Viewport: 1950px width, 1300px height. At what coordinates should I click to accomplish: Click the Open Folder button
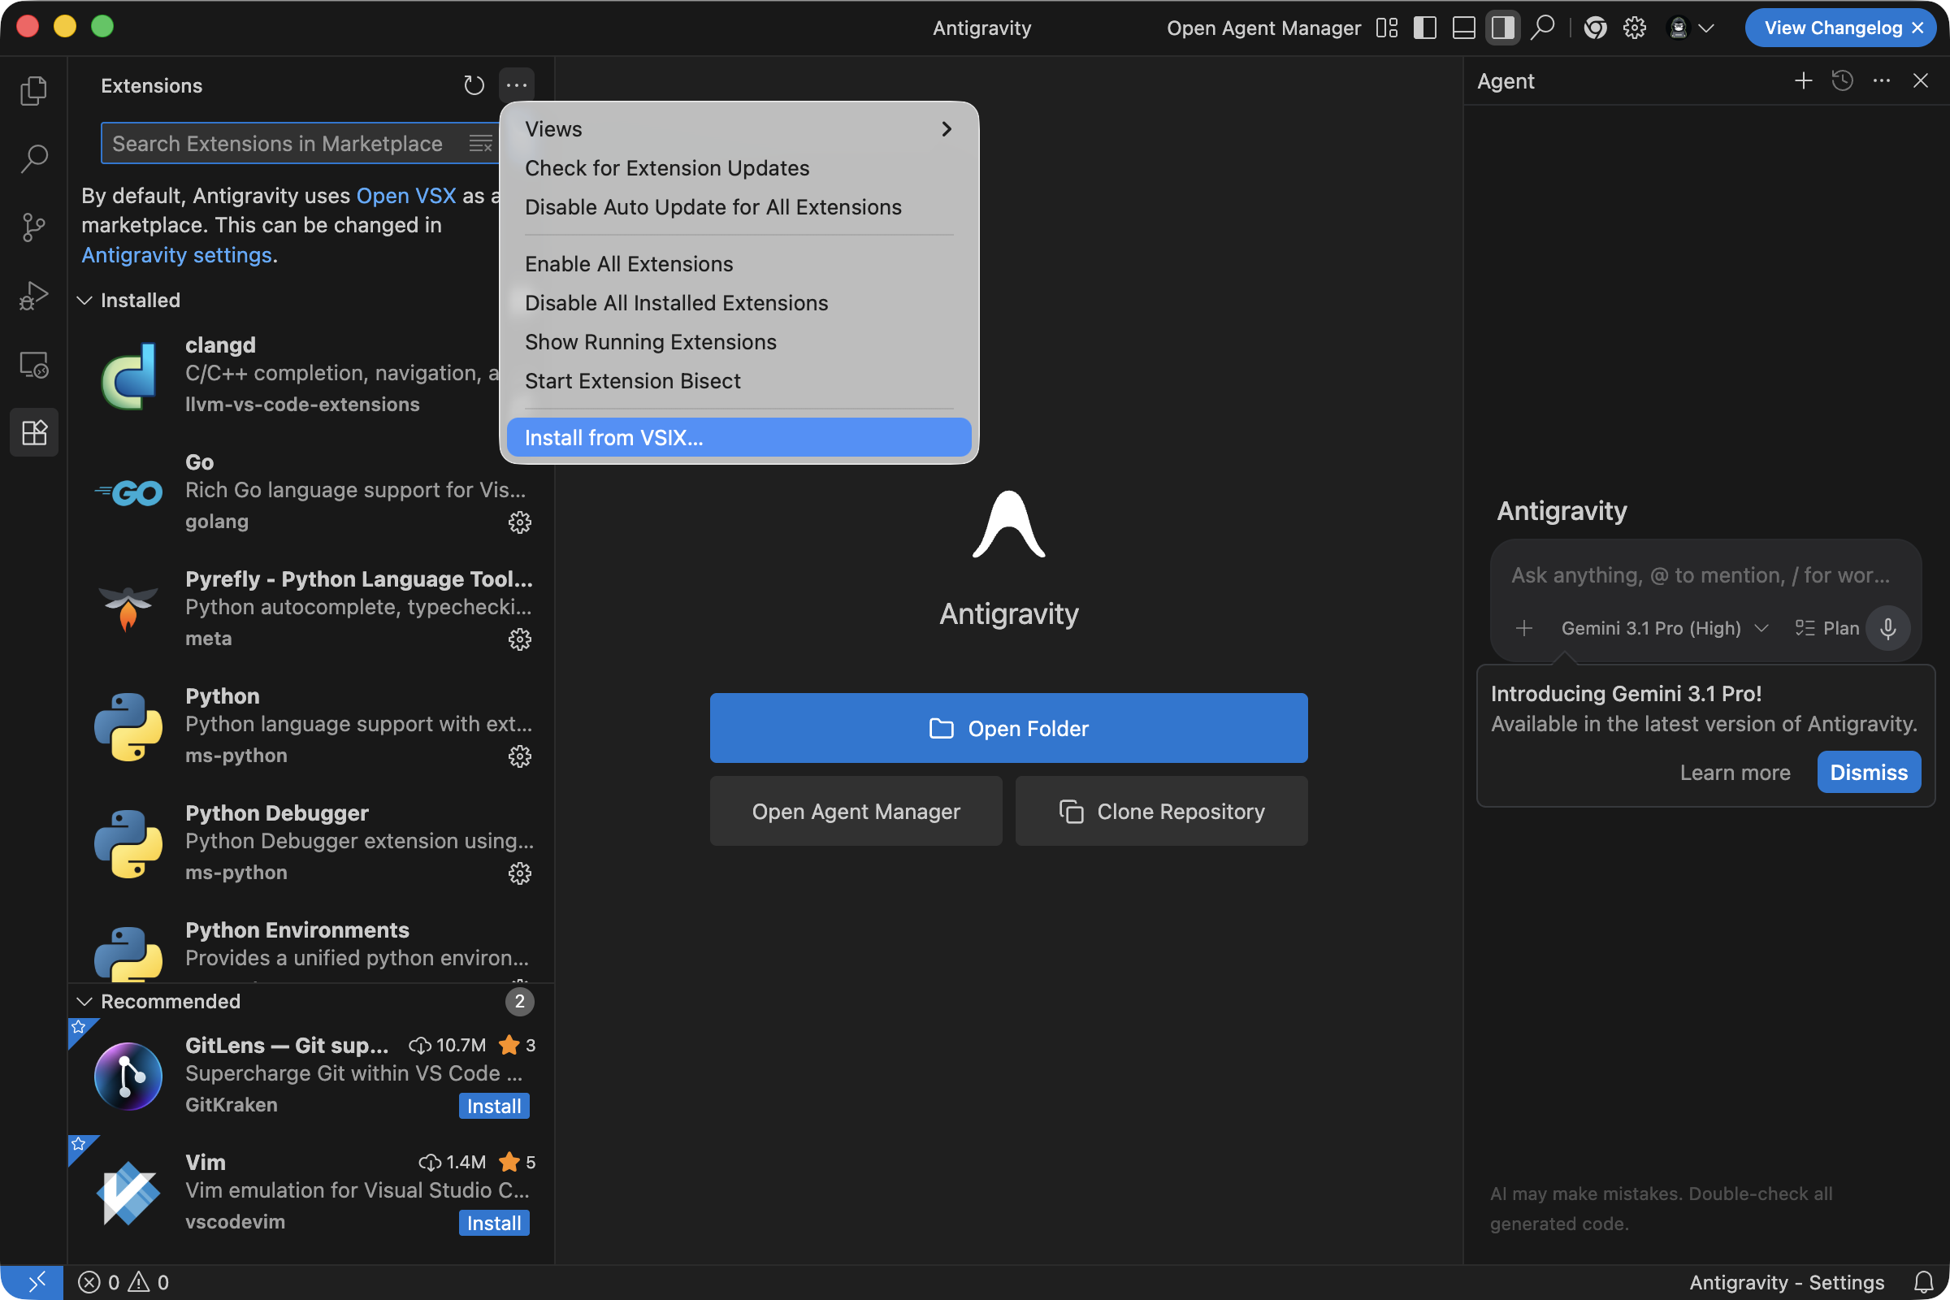[1008, 728]
